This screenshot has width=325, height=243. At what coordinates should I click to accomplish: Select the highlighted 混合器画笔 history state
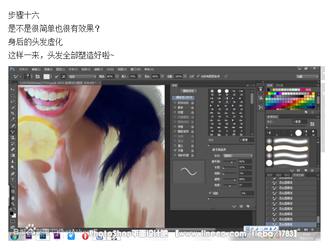[x=291, y=224]
